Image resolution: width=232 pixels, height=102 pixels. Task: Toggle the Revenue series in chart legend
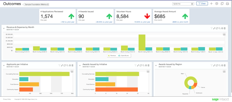click(112, 56)
